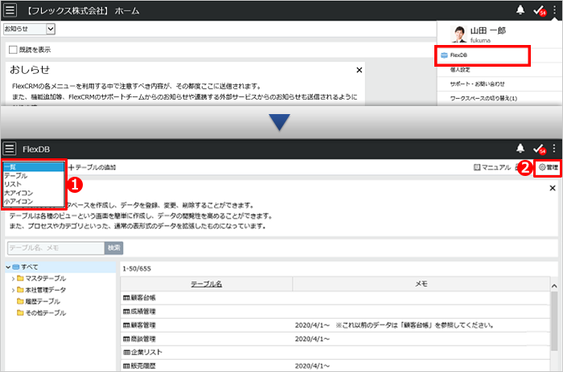
Task: Click the メモ column header
Action: 421,284
